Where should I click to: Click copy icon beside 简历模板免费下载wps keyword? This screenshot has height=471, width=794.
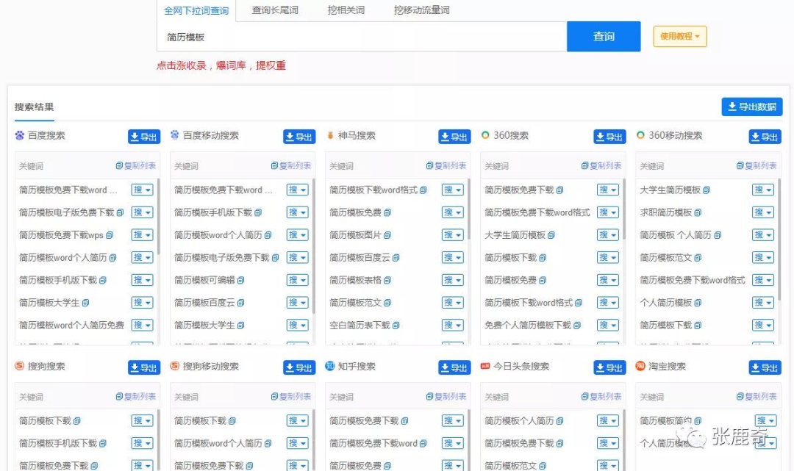110,235
